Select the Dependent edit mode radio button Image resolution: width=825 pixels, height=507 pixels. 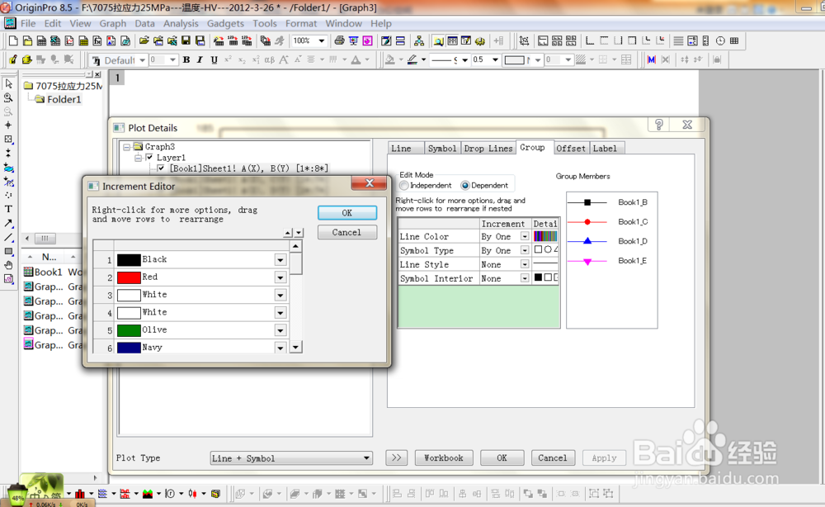[465, 185]
